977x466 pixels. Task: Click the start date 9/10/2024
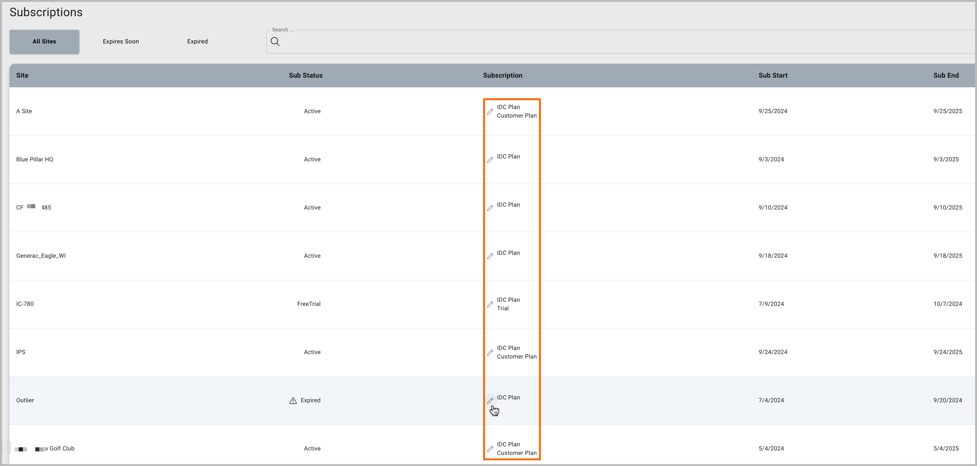(773, 208)
